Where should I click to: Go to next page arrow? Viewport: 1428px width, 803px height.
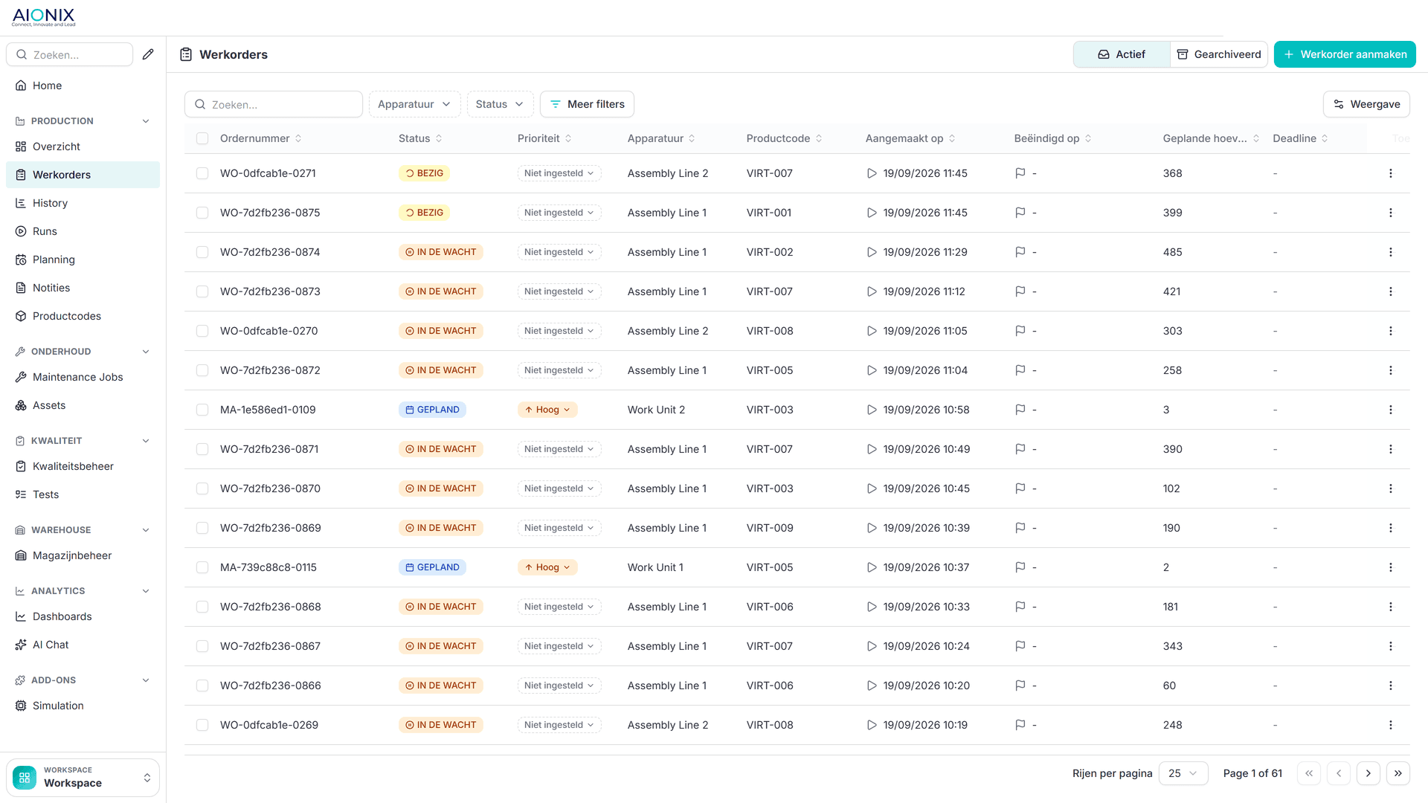point(1368,773)
